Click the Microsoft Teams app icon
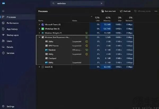 coord(43,24)
